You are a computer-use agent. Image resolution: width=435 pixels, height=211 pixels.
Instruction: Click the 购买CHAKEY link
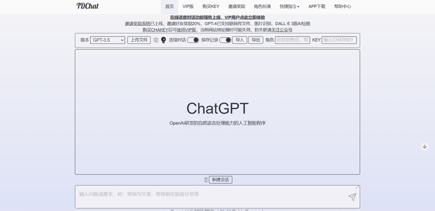[x=156, y=30]
